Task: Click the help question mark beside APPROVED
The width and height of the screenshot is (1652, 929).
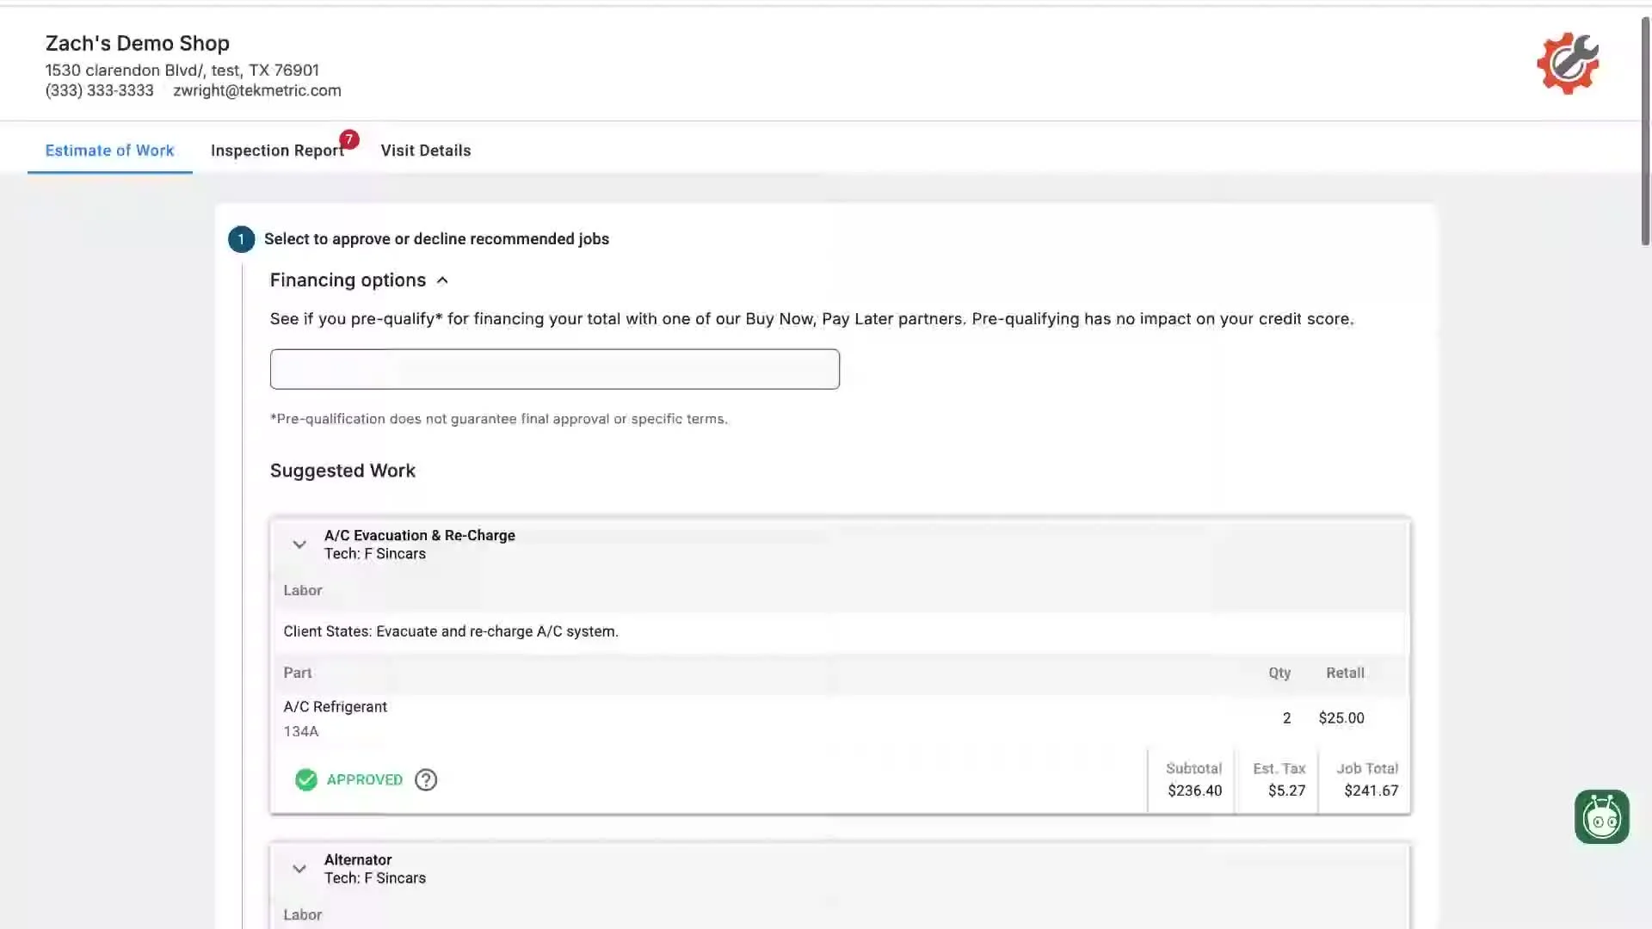Action: [426, 780]
